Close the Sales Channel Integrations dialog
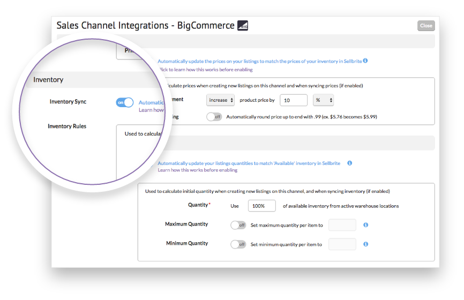464x300 pixels. pyautogui.click(x=426, y=25)
